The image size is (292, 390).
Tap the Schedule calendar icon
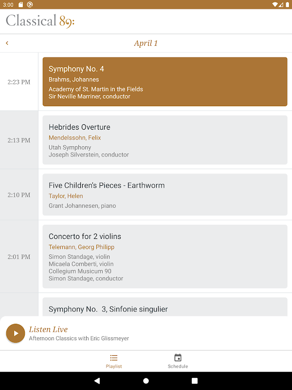(x=178, y=358)
